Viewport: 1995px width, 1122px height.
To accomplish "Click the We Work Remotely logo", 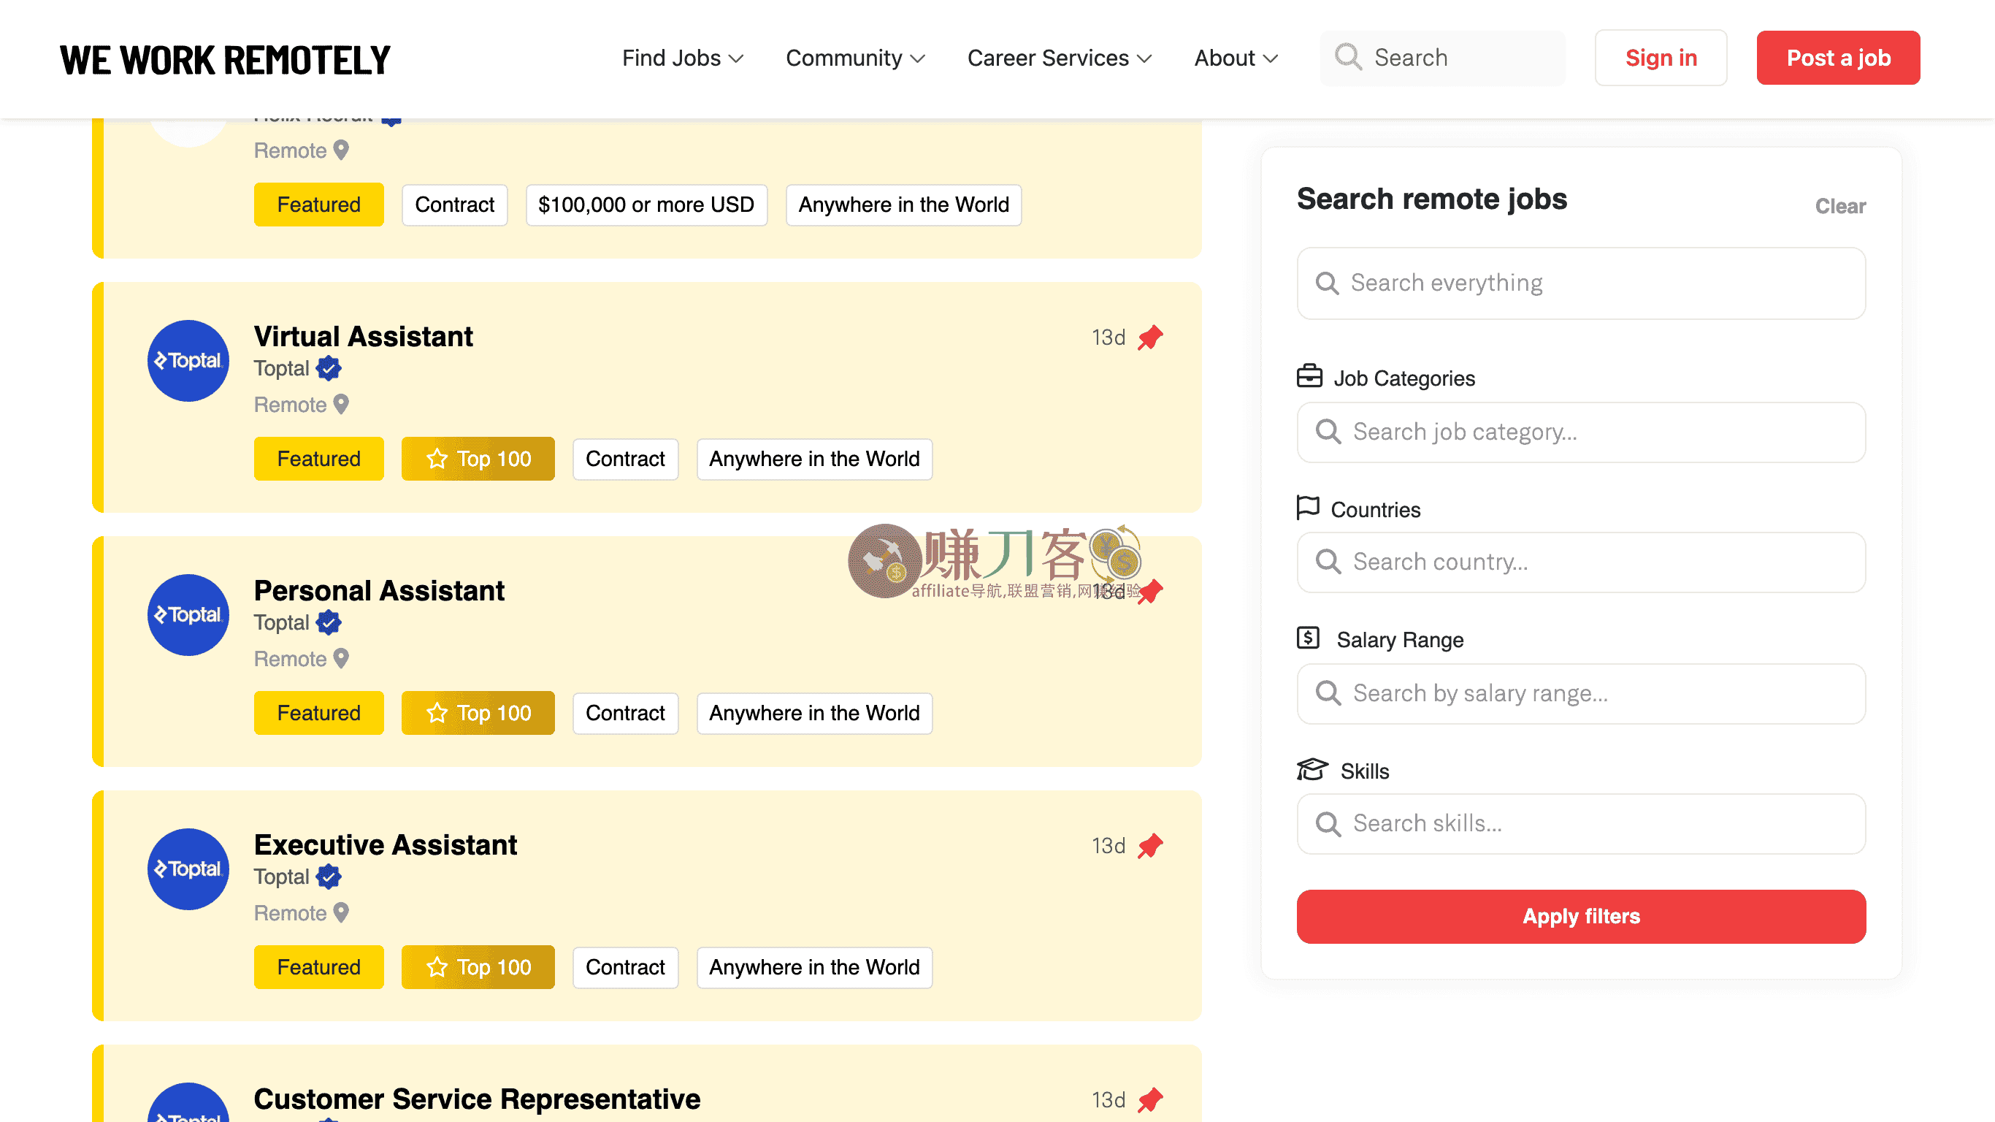I will 226,60.
